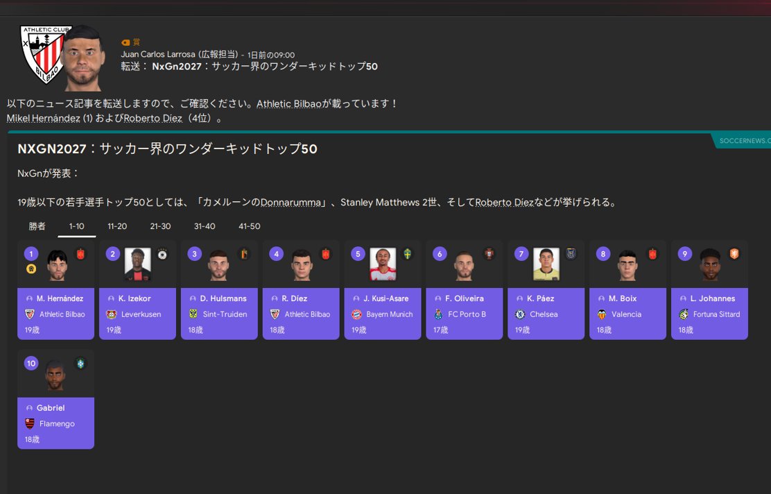This screenshot has width=771, height=494.
Task: Click the person icon beside K. Izekor
Action: (111, 298)
